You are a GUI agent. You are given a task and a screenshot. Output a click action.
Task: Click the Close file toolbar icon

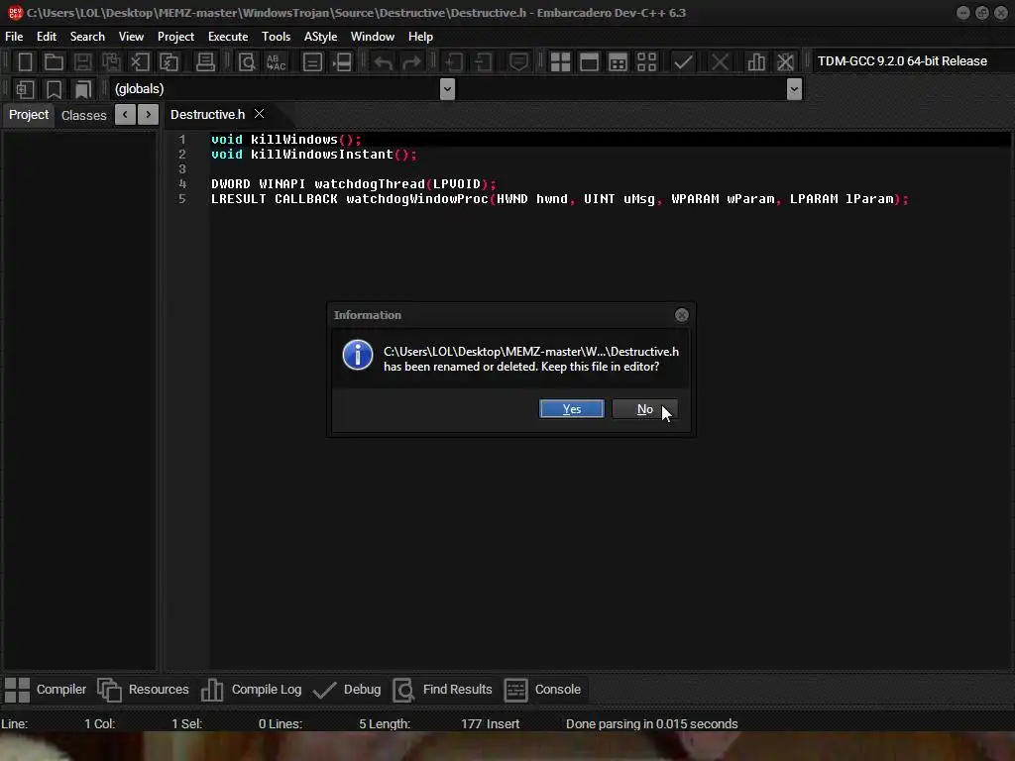click(140, 62)
